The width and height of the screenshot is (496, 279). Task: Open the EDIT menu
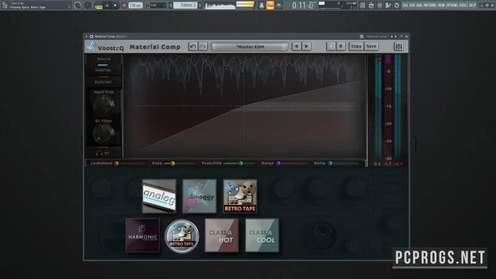(x=412, y=6)
